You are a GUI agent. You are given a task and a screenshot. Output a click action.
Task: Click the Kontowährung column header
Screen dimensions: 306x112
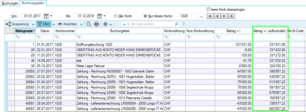pos(174,31)
